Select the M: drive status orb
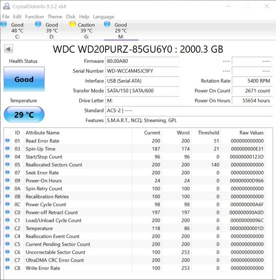Image resolution: width=276 pixels, height=280 pixels. 107,24
